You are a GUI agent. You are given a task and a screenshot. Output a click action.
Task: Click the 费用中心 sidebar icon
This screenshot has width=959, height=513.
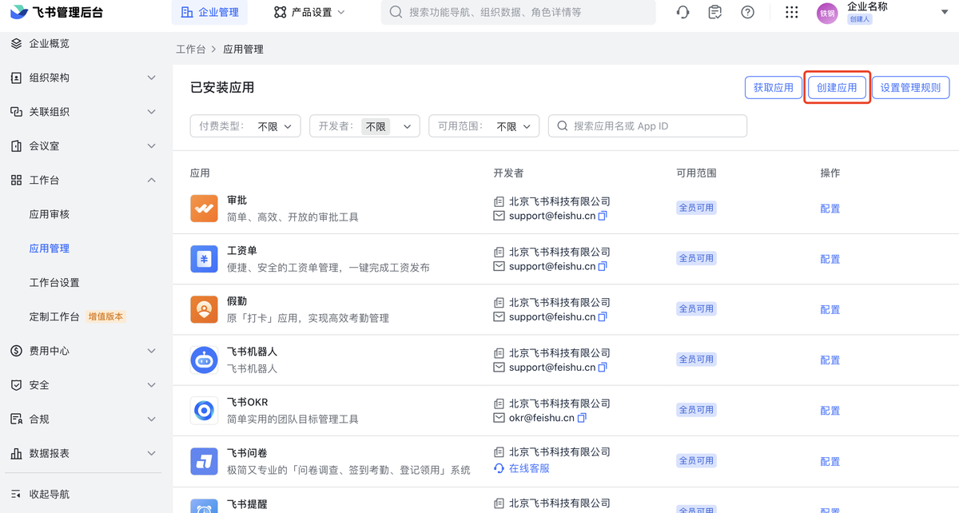16,351
